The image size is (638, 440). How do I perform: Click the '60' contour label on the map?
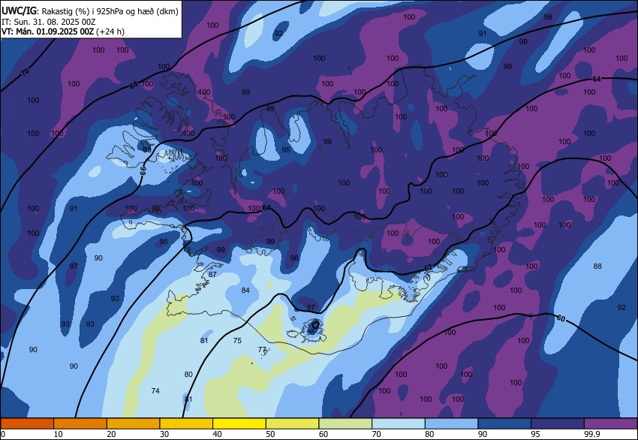(x=561, y=318)
